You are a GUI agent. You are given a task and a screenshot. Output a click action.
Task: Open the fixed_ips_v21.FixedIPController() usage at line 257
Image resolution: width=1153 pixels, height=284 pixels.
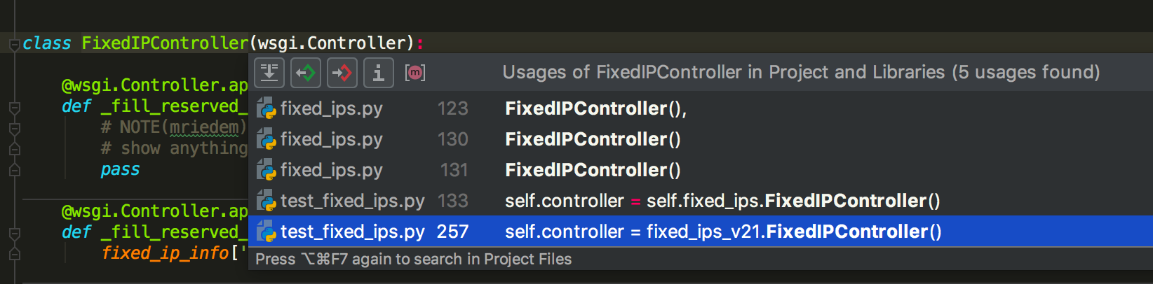point(722,232)
